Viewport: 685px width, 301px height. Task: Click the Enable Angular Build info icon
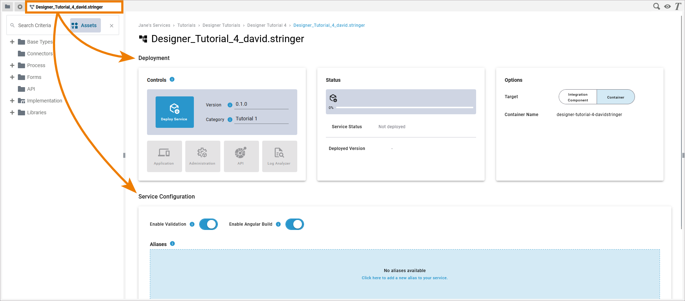[278, 224]
